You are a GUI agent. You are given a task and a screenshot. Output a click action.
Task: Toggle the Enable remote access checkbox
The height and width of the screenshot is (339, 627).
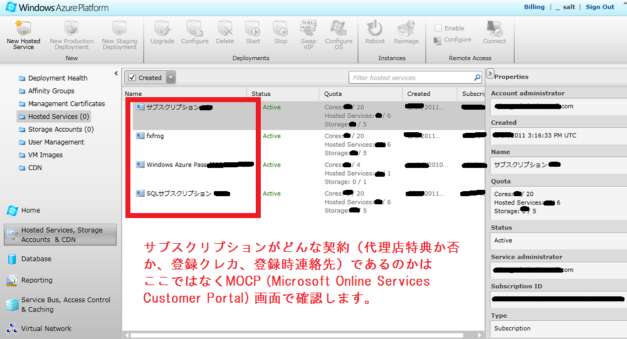[x=438, y=28]
